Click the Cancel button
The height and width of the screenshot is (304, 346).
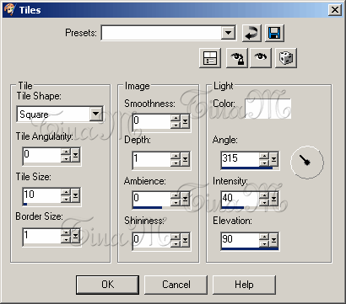click(x=176, y=285)
